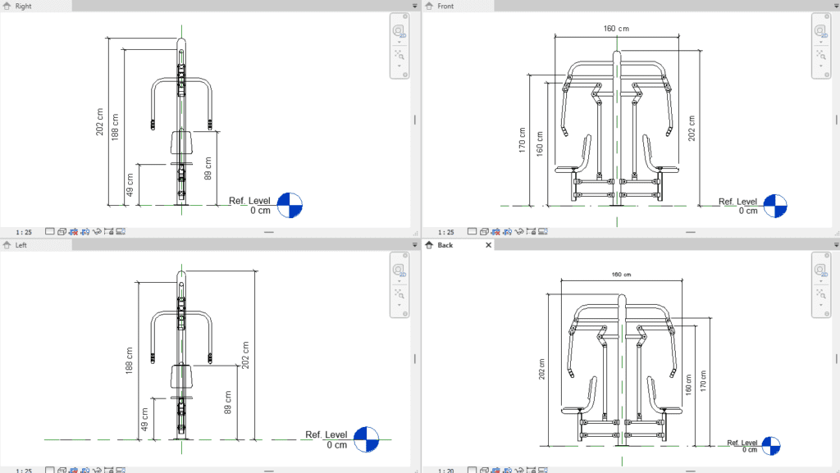This screenshot has width=840, height=473.
Task: Open tab list arrow of Left view pane
Action: click(414, 244)
